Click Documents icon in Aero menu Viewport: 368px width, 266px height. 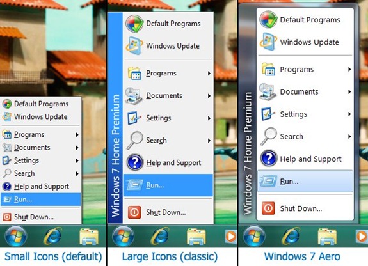coord(268,91)
